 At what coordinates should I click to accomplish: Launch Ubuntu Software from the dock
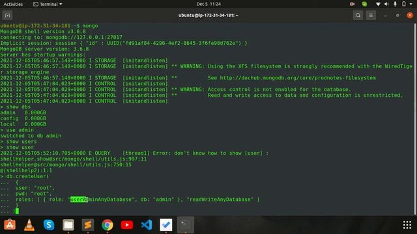(x=10, y=225)
